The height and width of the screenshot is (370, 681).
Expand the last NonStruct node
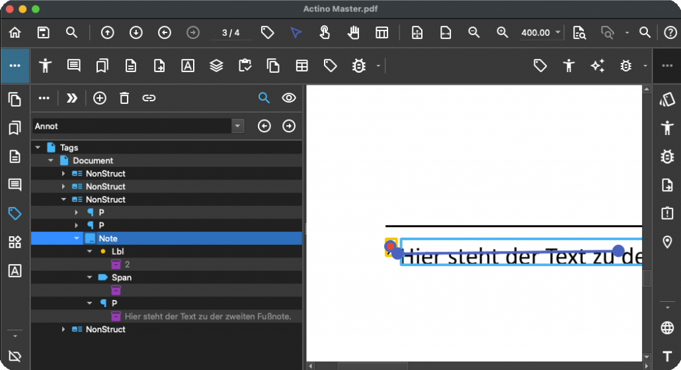pyautogui.click(x=63, y=329)
